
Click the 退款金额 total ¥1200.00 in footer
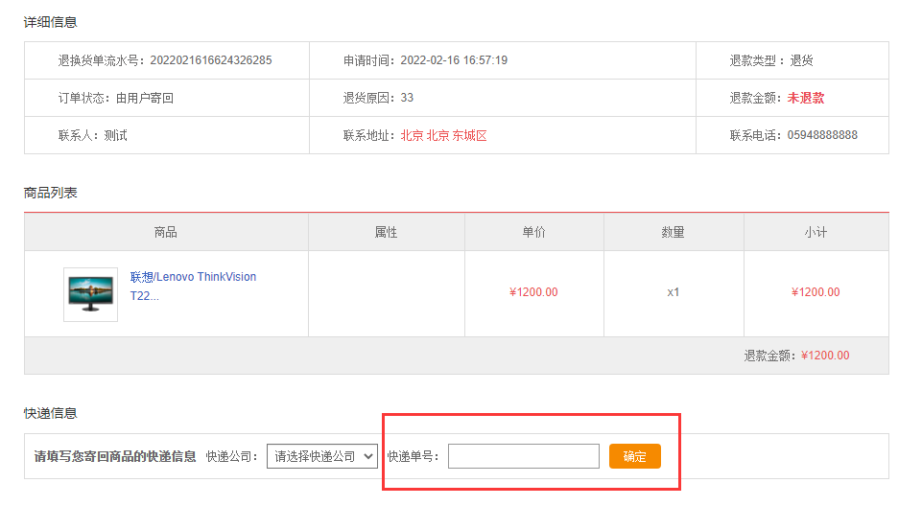tap(824, 356)
